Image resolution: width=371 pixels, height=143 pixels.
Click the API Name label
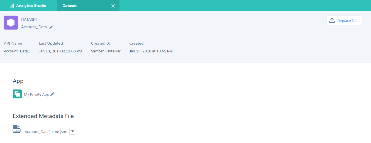(13, 43)
